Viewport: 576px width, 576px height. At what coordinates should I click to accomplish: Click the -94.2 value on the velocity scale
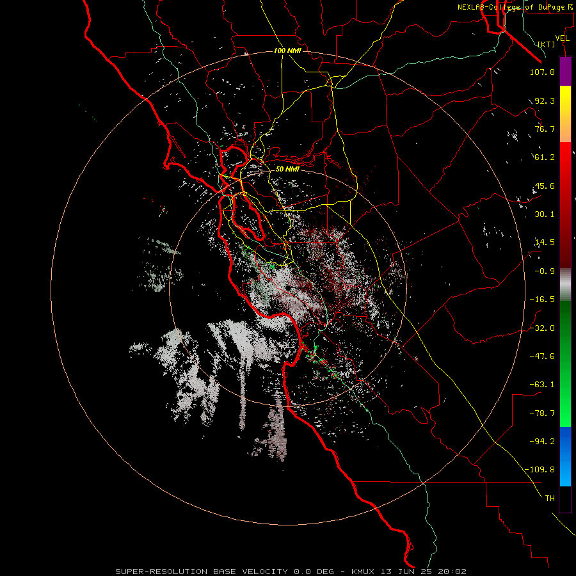(542, 442)
